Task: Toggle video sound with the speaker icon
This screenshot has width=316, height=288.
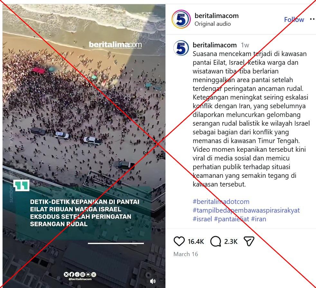Action: [153, 281]
